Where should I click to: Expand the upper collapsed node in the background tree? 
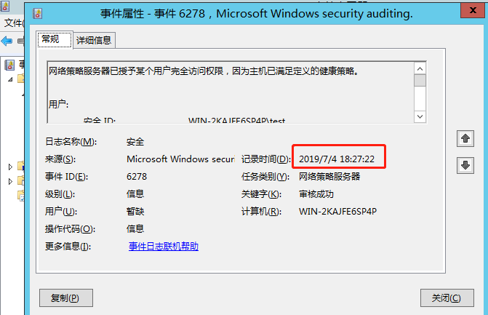pos(10,166)
